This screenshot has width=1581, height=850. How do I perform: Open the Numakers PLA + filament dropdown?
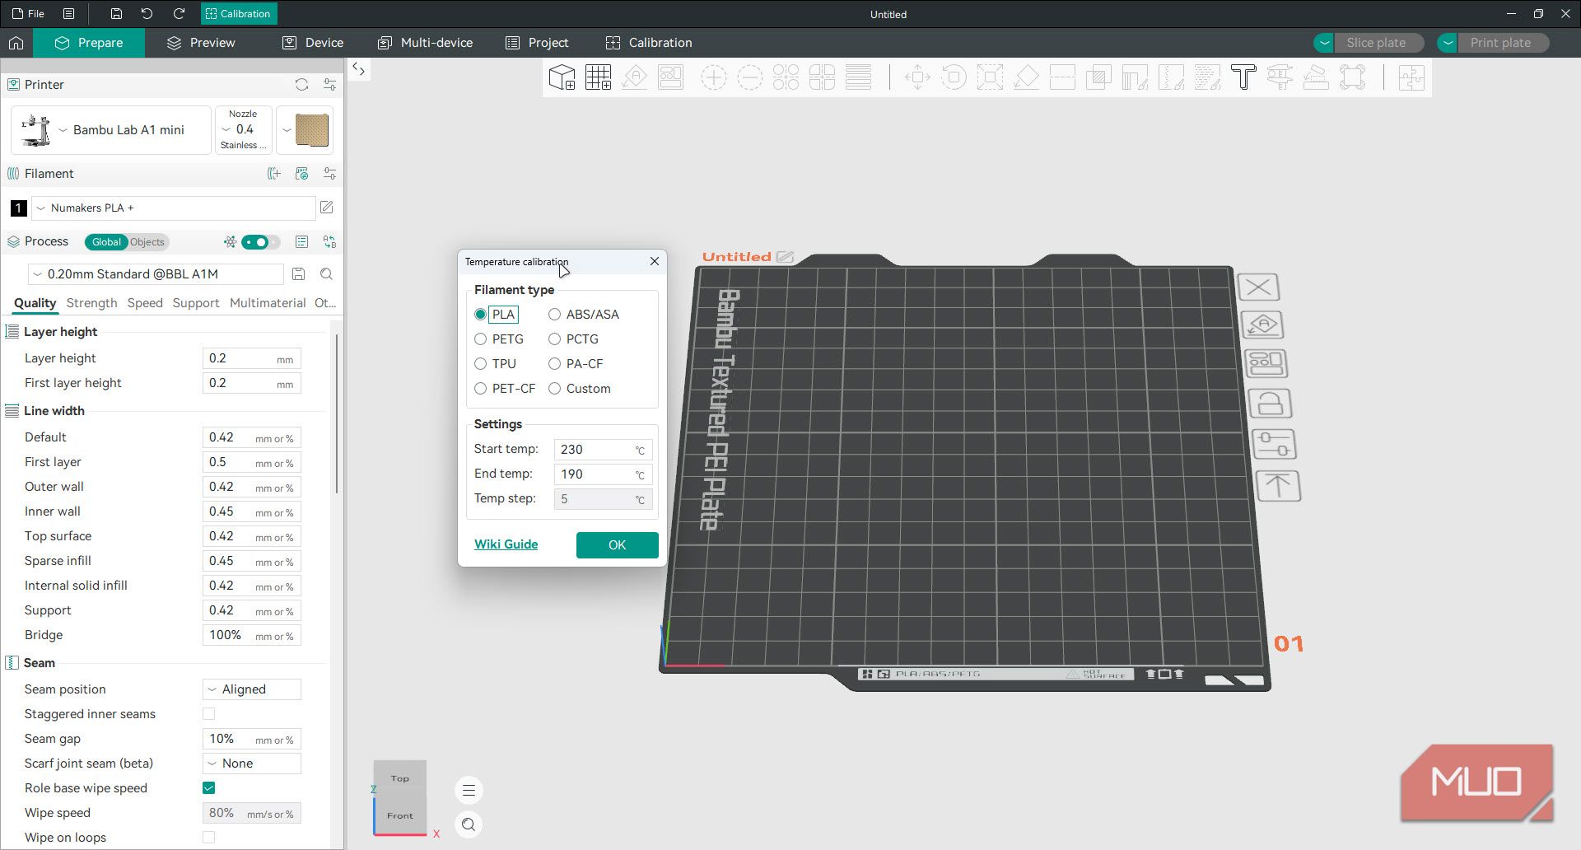pyautogui.click(x=174, y=208)
